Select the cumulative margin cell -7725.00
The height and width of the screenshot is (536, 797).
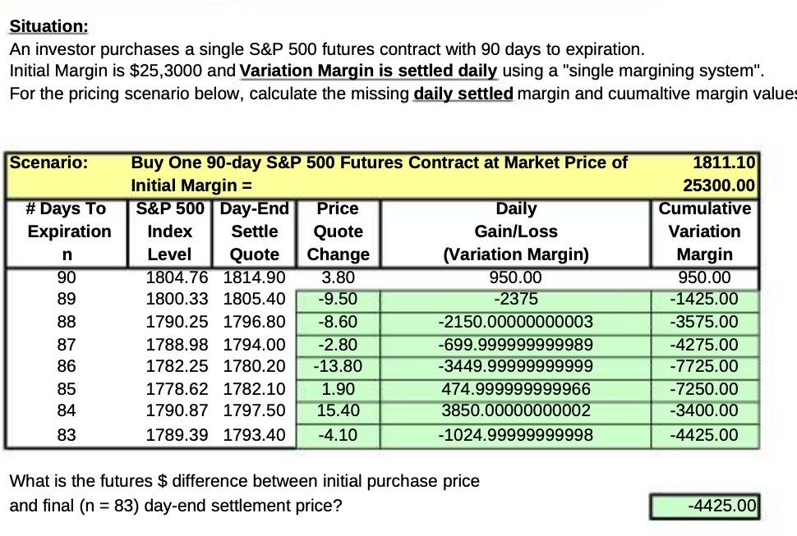pos(704,366)
